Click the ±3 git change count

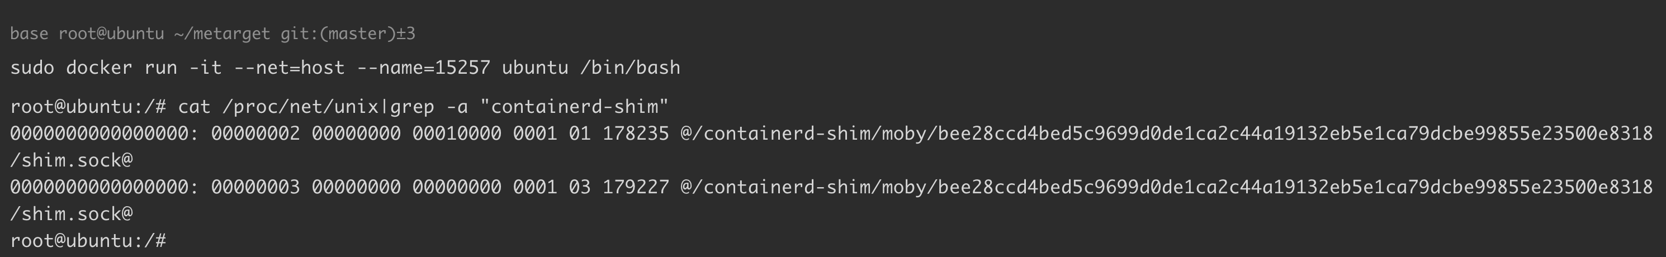pos(405,34)
